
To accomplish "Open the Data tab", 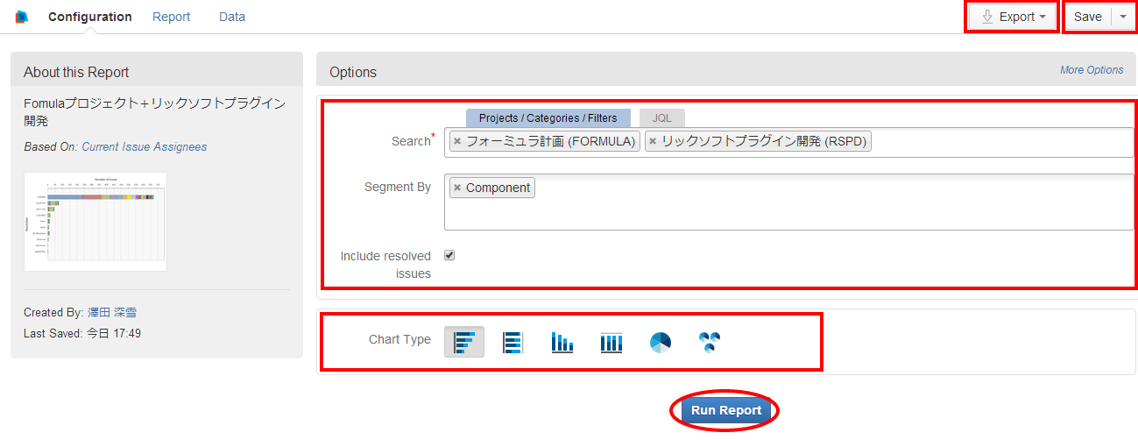I will coord(232,17).
